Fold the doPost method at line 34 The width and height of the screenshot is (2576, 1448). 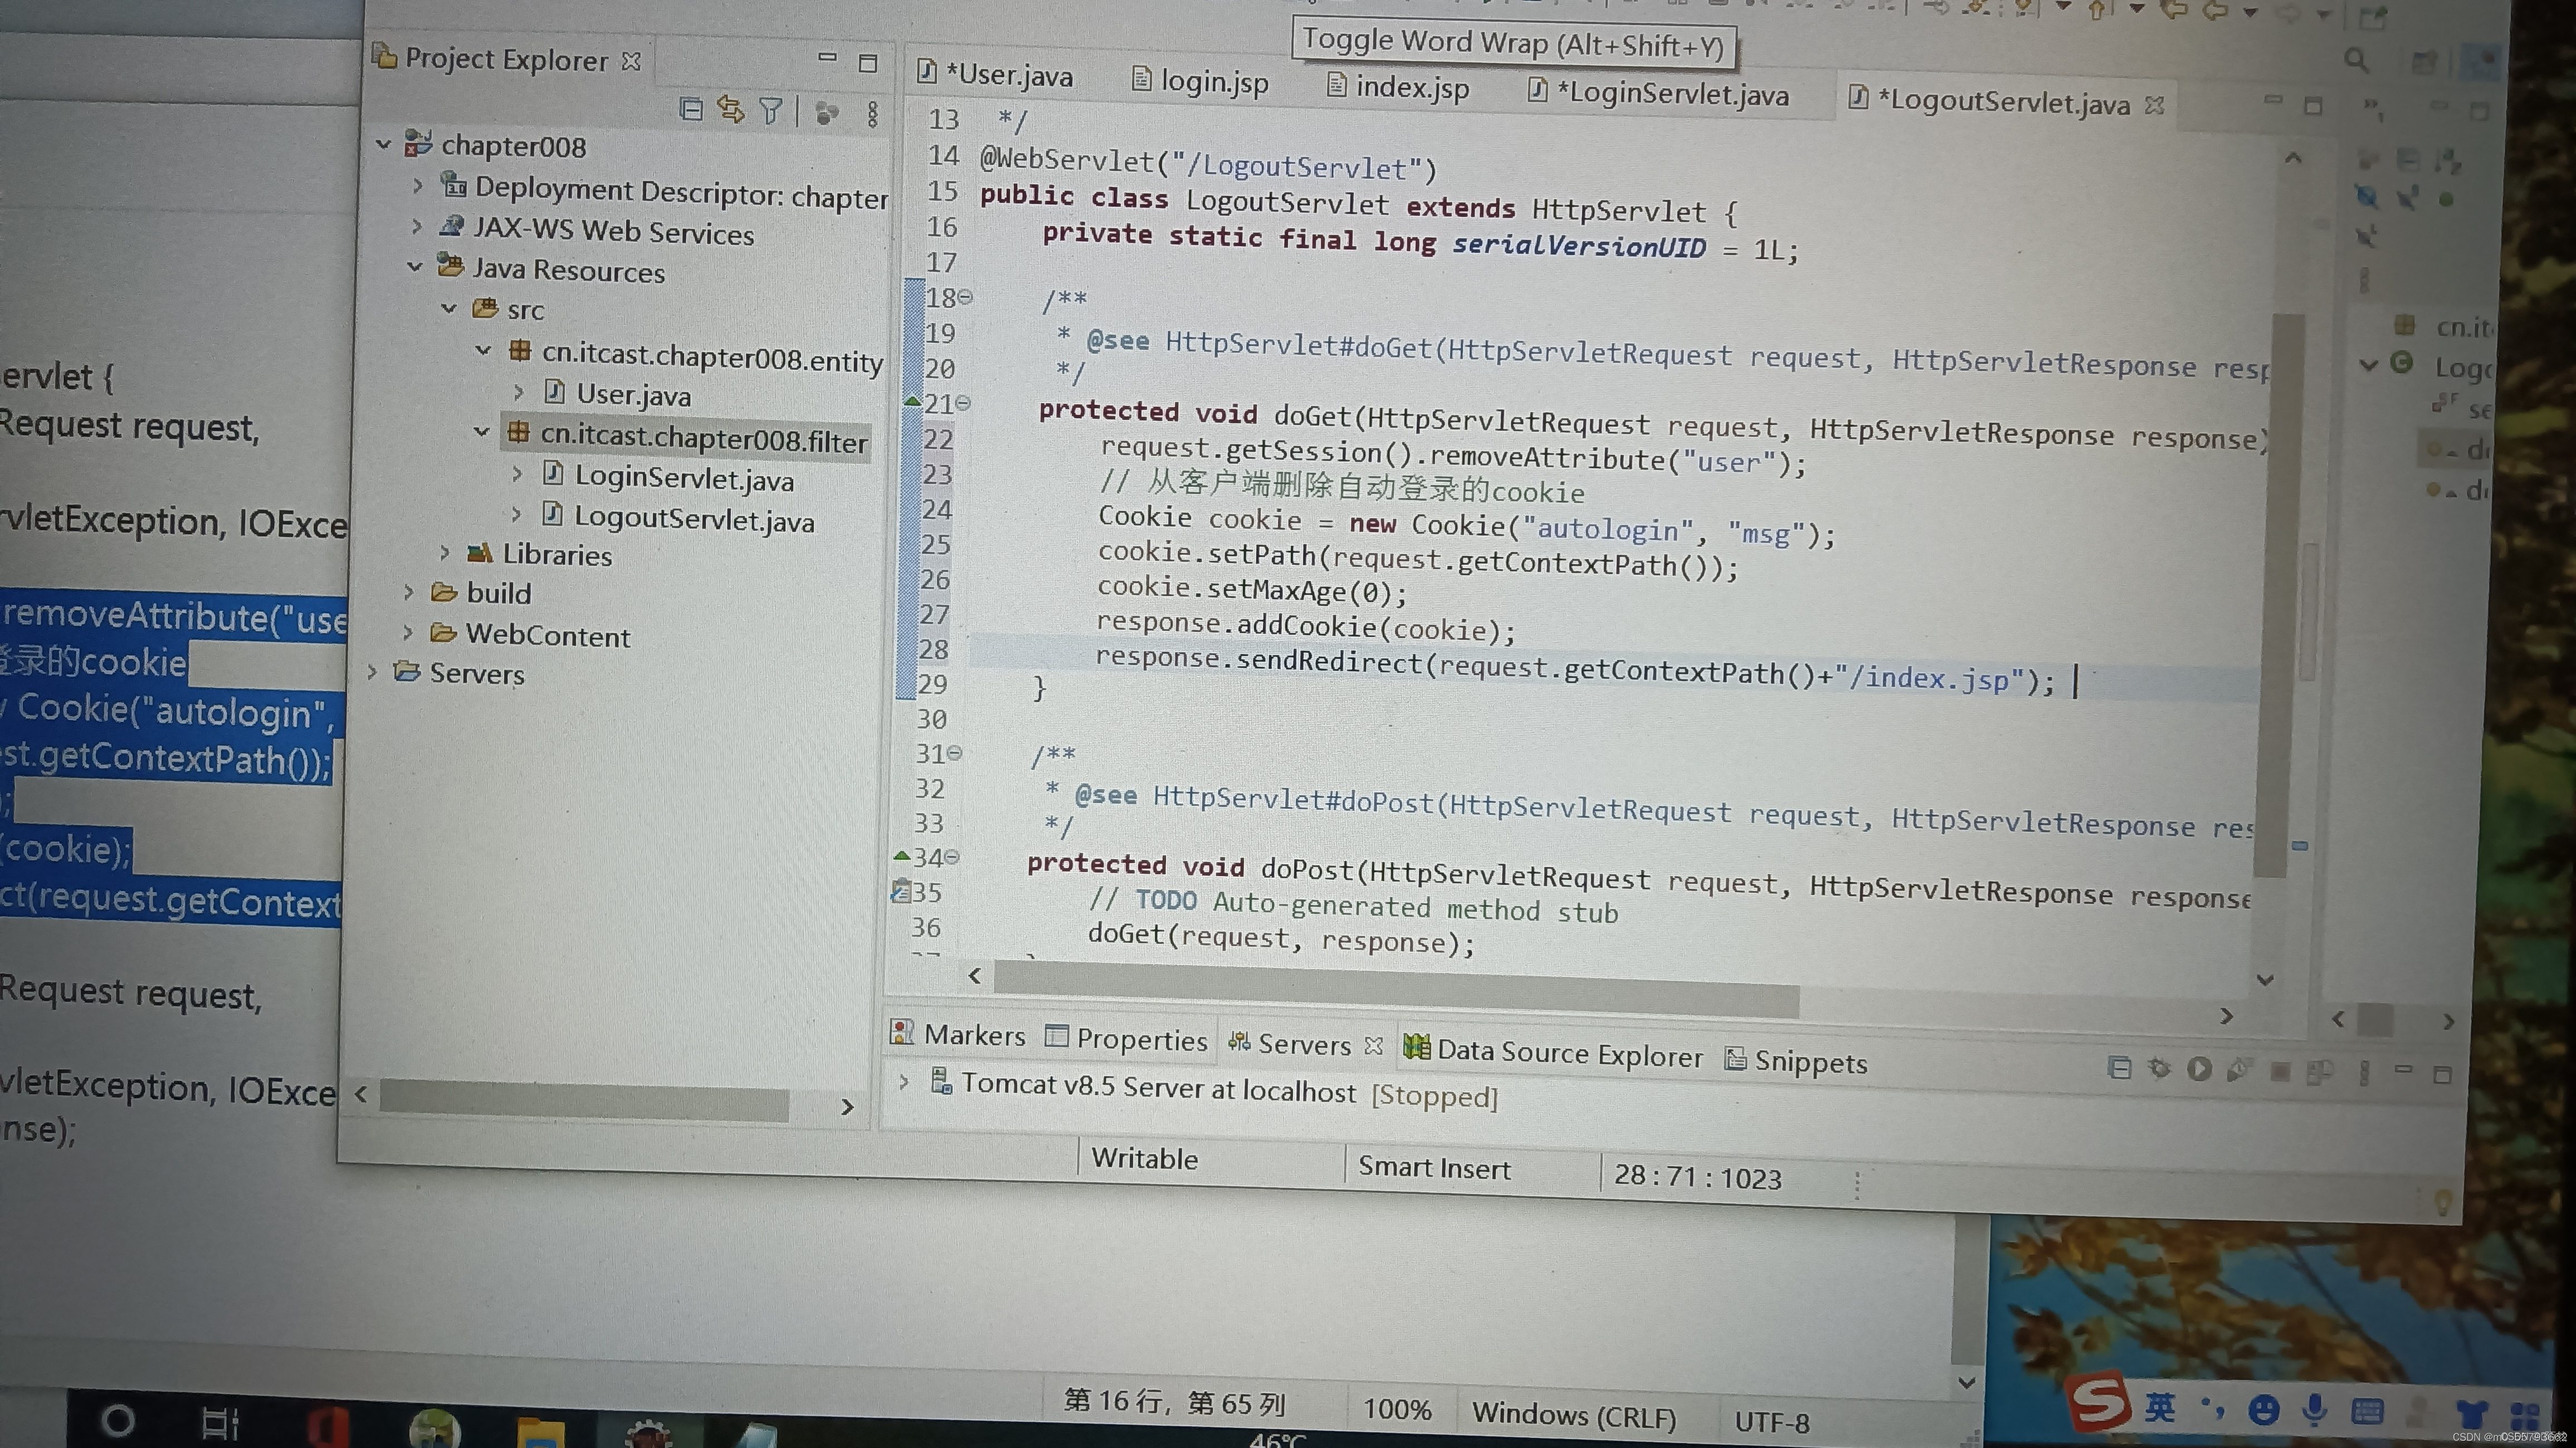click(952, 857)
